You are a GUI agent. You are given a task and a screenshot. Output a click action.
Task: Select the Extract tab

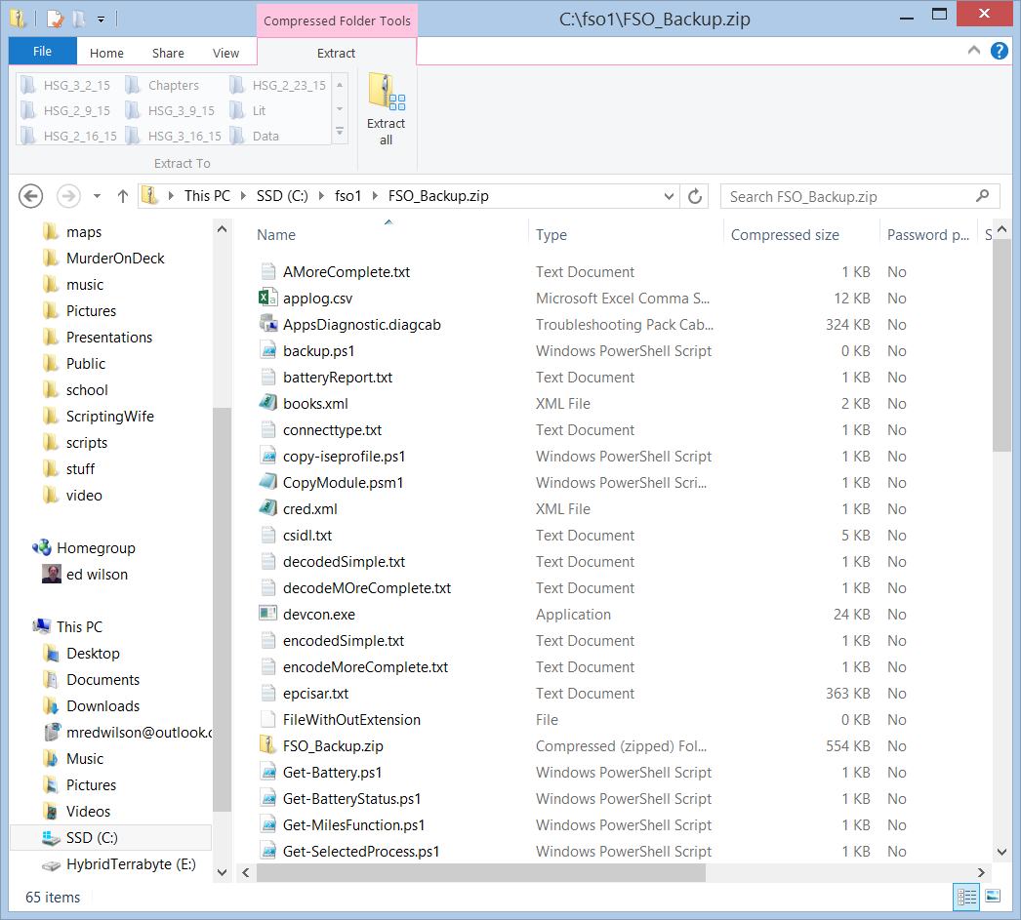pyautogui.click(x=336, y=53)
